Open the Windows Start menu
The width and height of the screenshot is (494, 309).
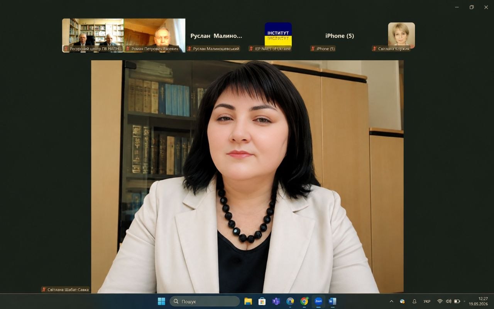161,301
